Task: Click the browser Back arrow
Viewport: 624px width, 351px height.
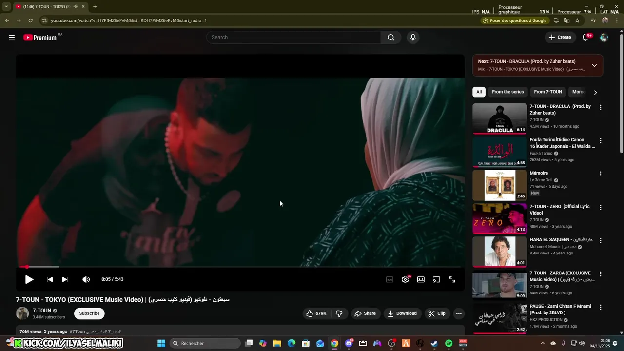Action: 7,20
